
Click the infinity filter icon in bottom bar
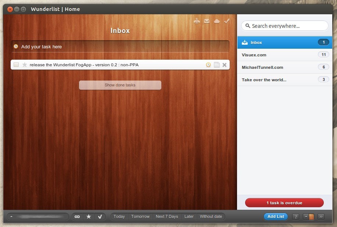(x=77, y=216)
